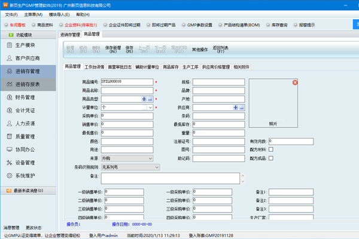
Task: Expand the 来源 dropdown showing 外购
Action: pos(150,158)
